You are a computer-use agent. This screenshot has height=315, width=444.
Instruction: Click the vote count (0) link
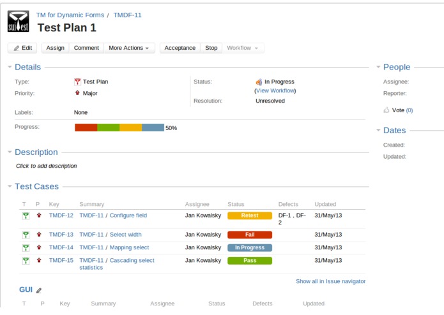[x=409, y=110]
